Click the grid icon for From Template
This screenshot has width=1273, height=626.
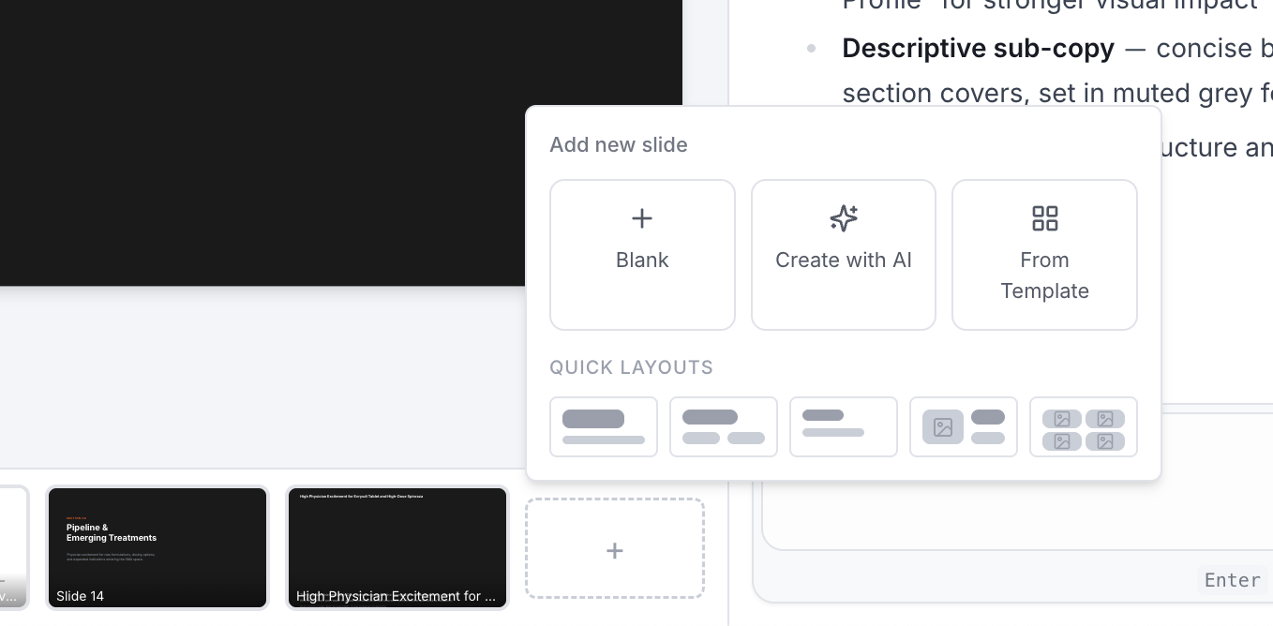[x=1044, y=218]
